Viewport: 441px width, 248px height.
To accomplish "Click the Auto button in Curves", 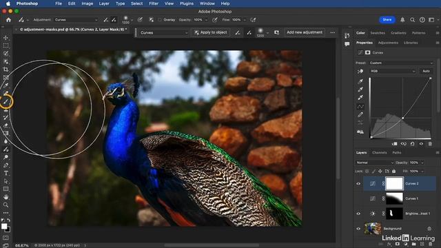I will (426, 72).
